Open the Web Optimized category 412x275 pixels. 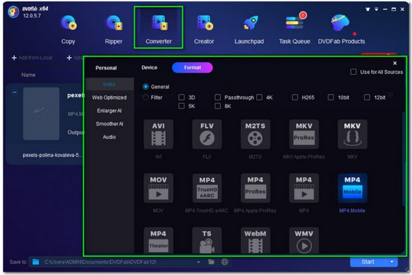109,98
